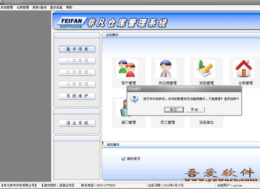Image resolution: width=260 pixels, height=189 pixels.
Task: Close the 系统提示 dialog
Action: click(x=235, y=88)
